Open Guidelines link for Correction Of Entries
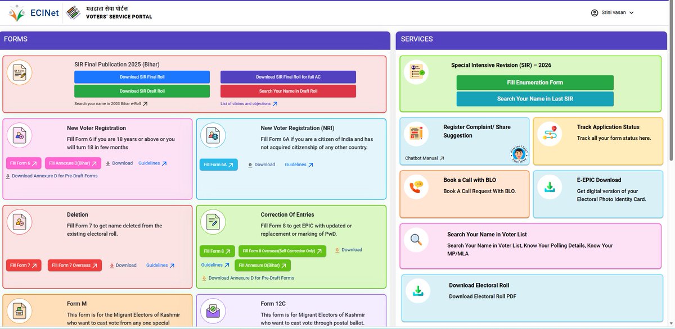This screenshot has width=675, height=329. [x=215, y=265]
